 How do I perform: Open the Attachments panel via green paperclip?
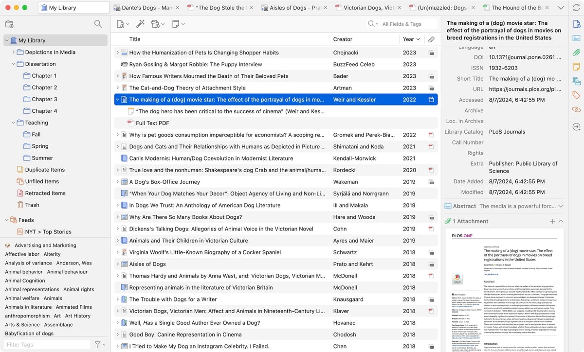577,52
